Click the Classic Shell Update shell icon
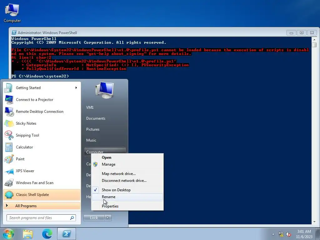 pyautogui.click(x=9, y=194)
